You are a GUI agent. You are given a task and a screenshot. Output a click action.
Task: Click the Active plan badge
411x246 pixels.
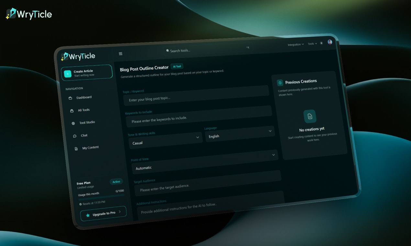point(116,182)
